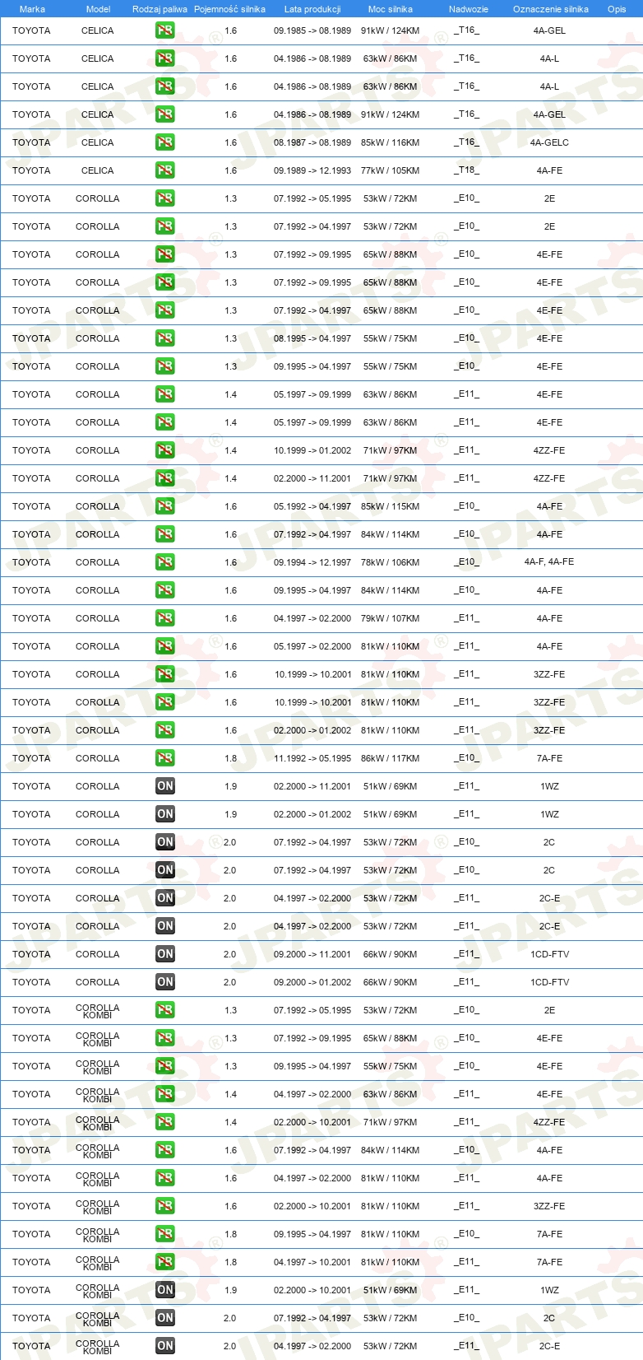The width and height of the screenshot is (643, 1360).
Task: Click petrol icon in Corolla Kombi 3ZZ-FE row
Action: (x=165, y=1206)
